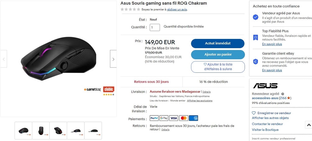Add item to cart with Ajouter au panier

(x=218, y=55)
